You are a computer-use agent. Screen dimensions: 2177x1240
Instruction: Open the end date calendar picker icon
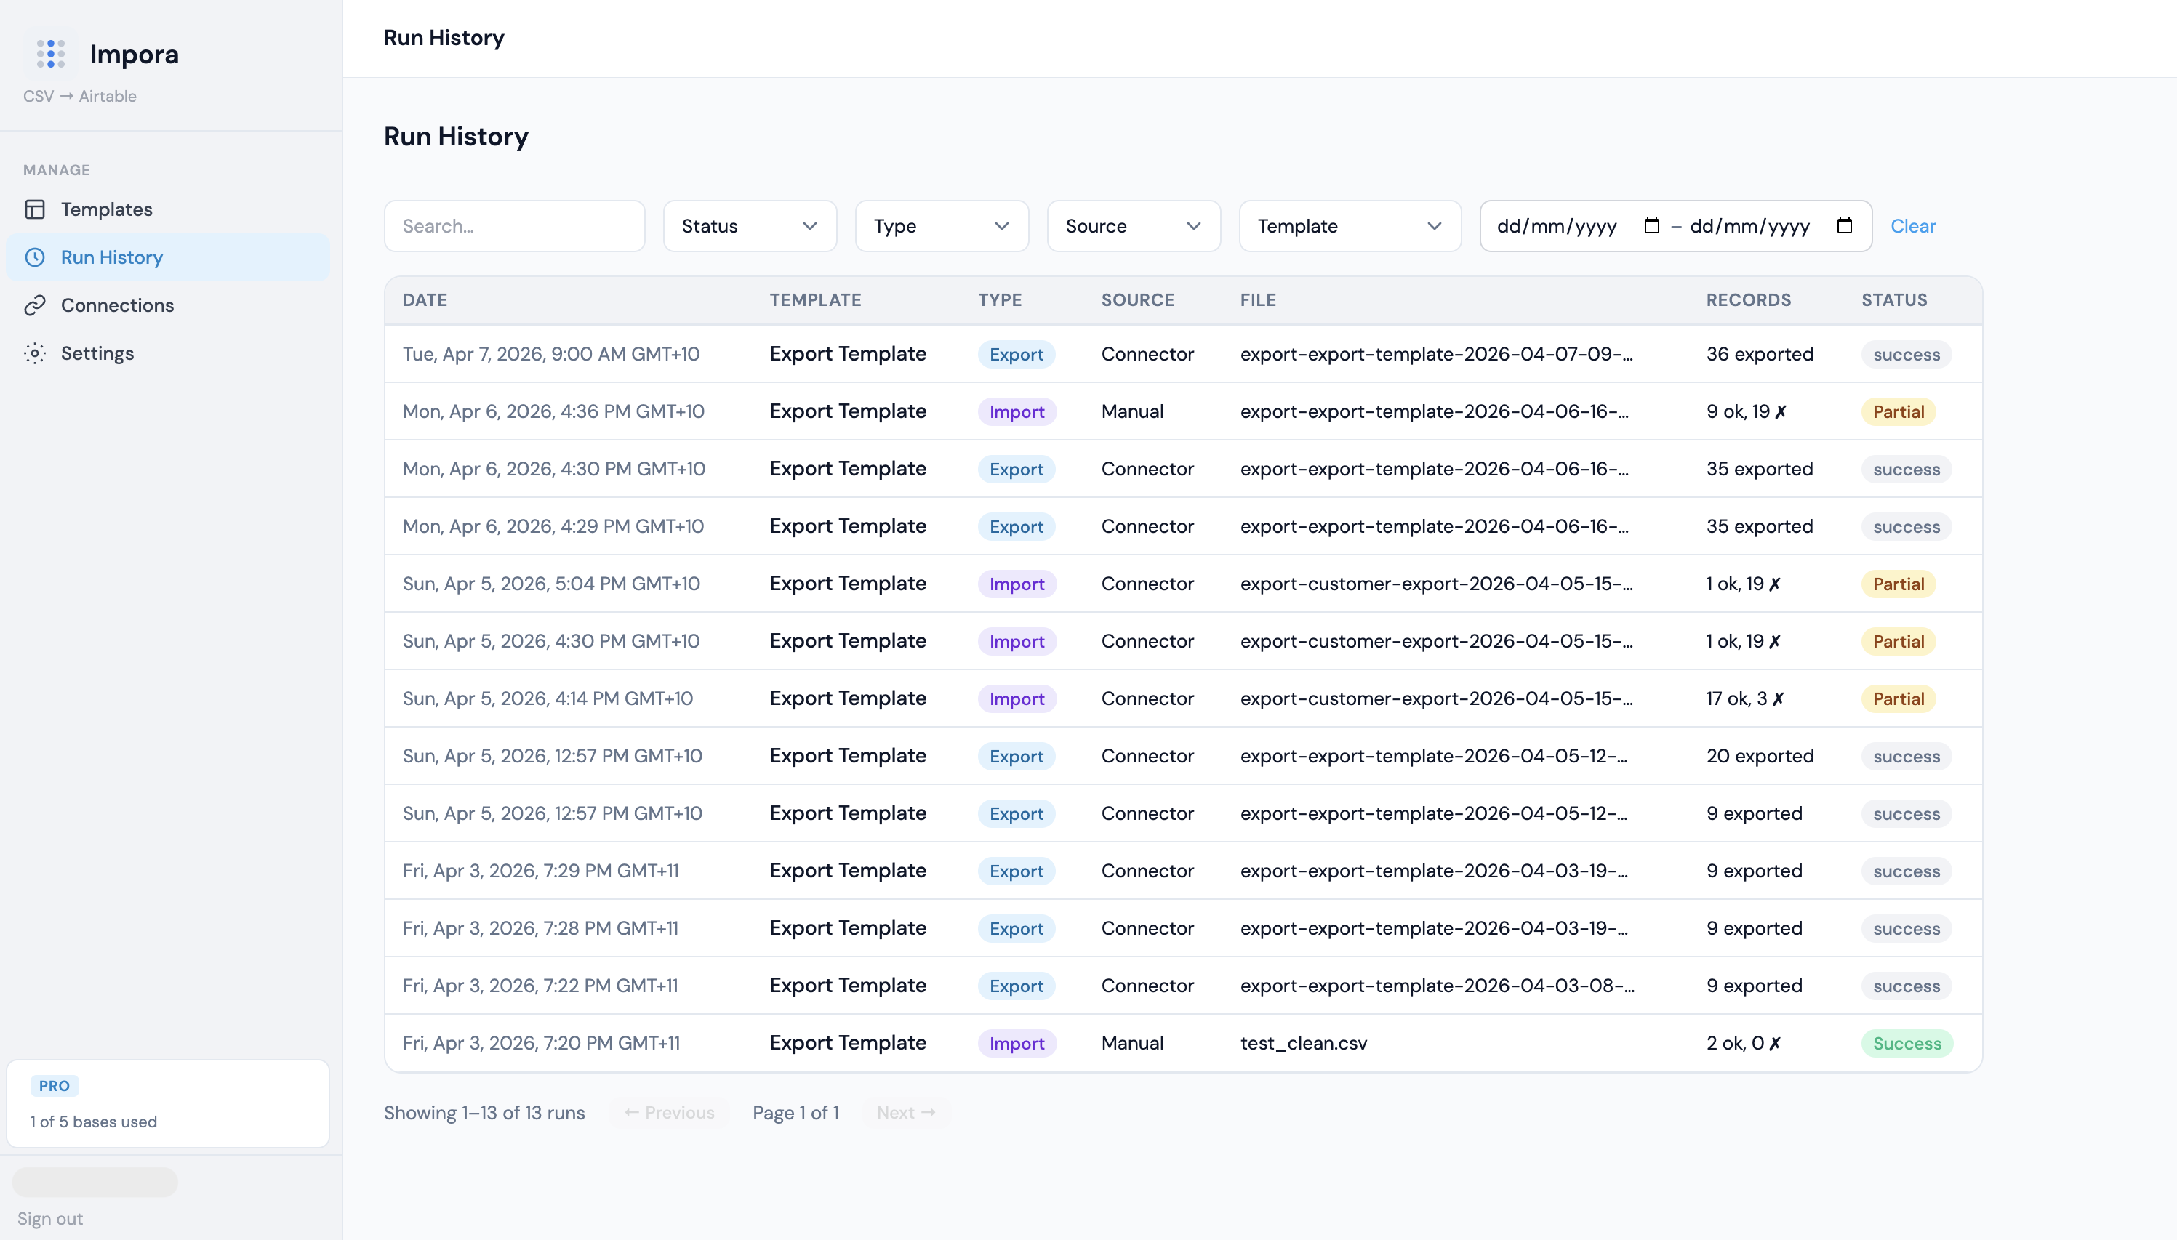click(x=1844, y=226)
